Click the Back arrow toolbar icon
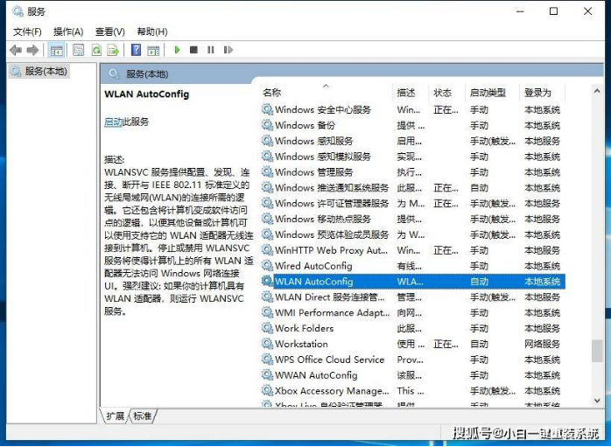This screenshot has height=447, width=611. (16, 50)
